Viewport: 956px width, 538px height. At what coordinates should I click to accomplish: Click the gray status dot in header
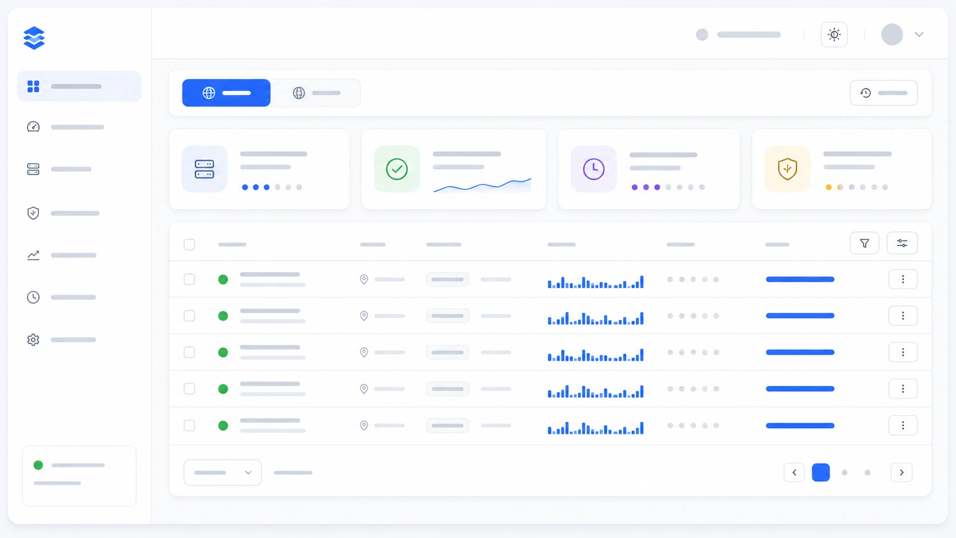click(x=702, y=34)
